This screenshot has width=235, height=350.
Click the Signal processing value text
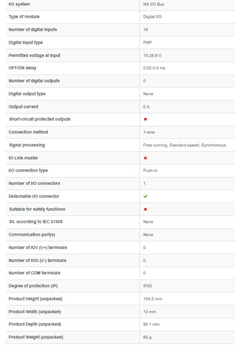pos(184,145)
